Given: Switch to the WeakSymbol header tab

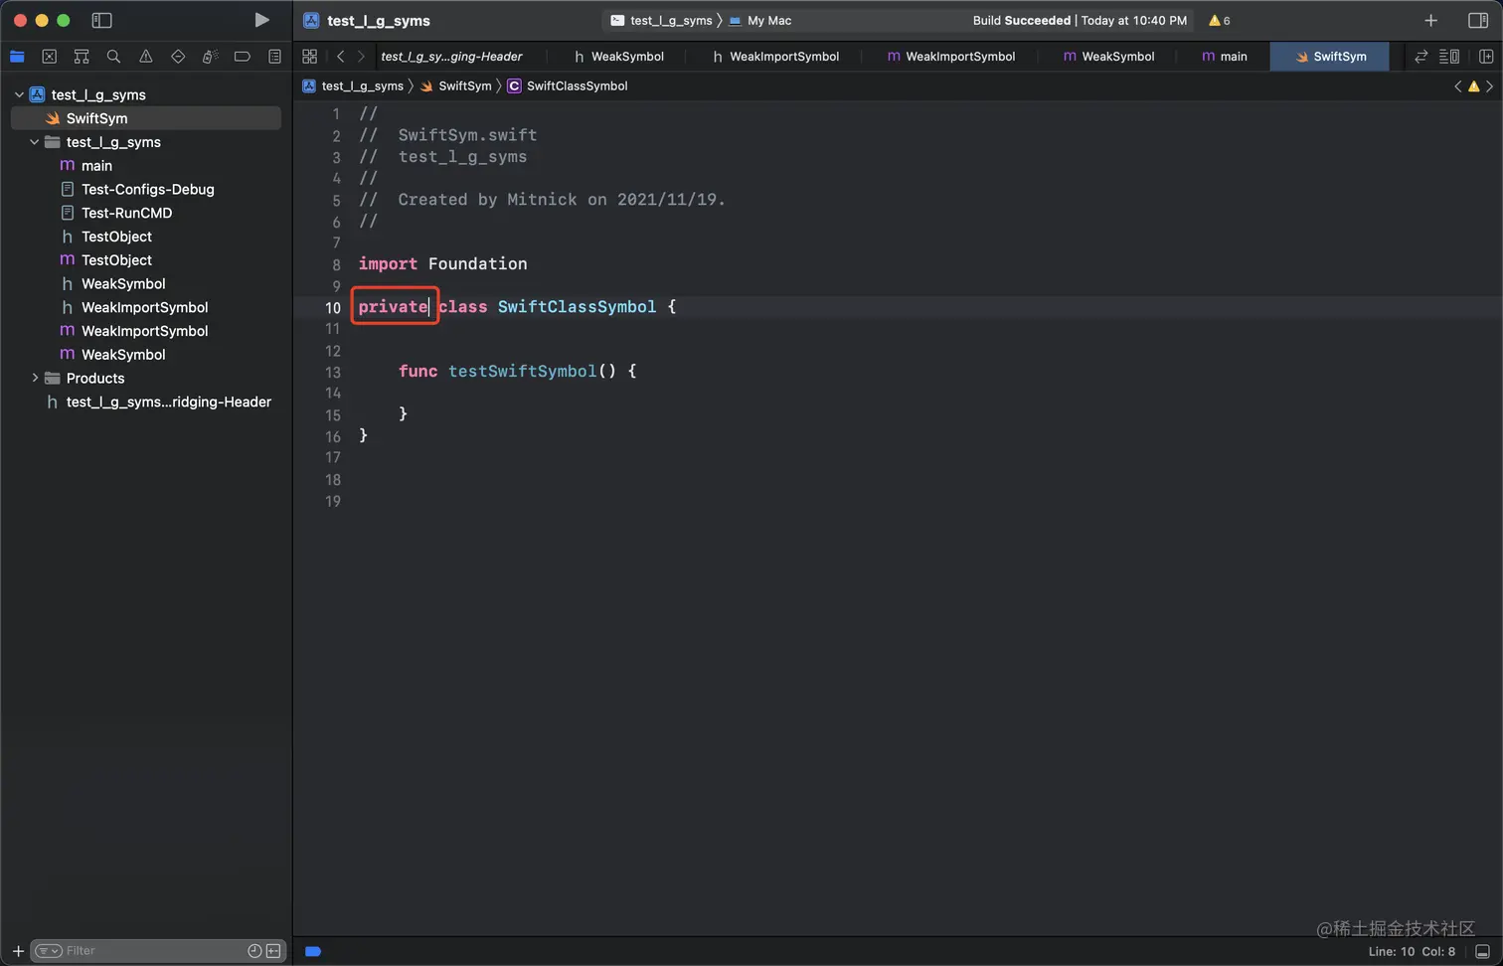Looking at the screenshot, I should [618, 57].
